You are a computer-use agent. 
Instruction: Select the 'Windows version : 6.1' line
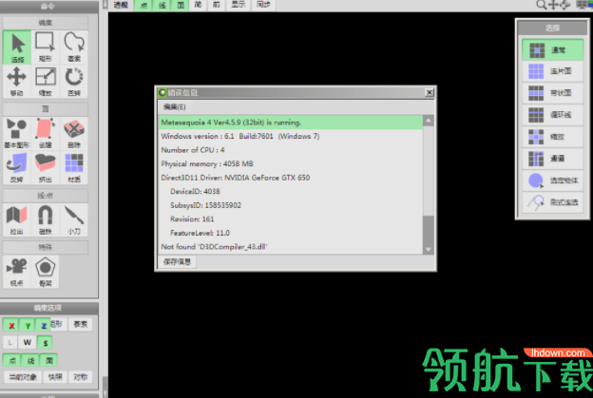coord(290,136)
